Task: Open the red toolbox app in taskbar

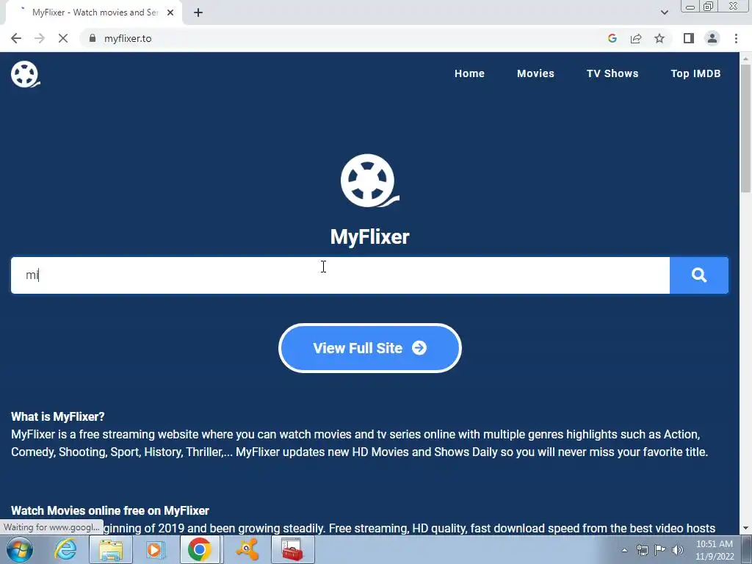Action: point(292,549)
